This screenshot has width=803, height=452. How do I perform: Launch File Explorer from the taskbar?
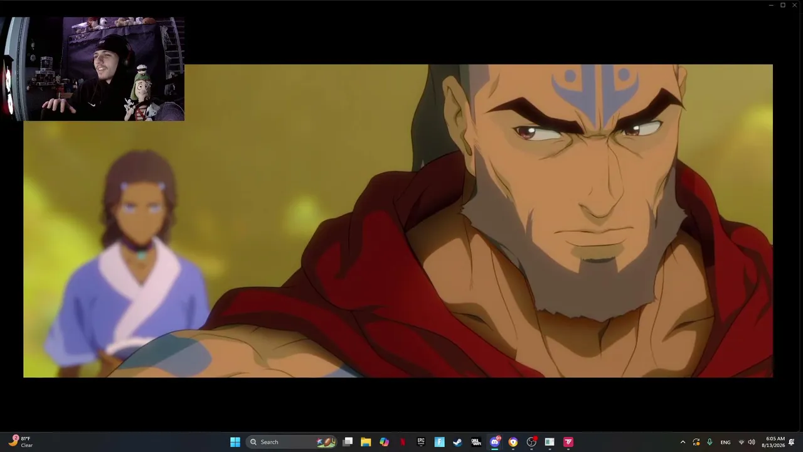click(366, 442)
